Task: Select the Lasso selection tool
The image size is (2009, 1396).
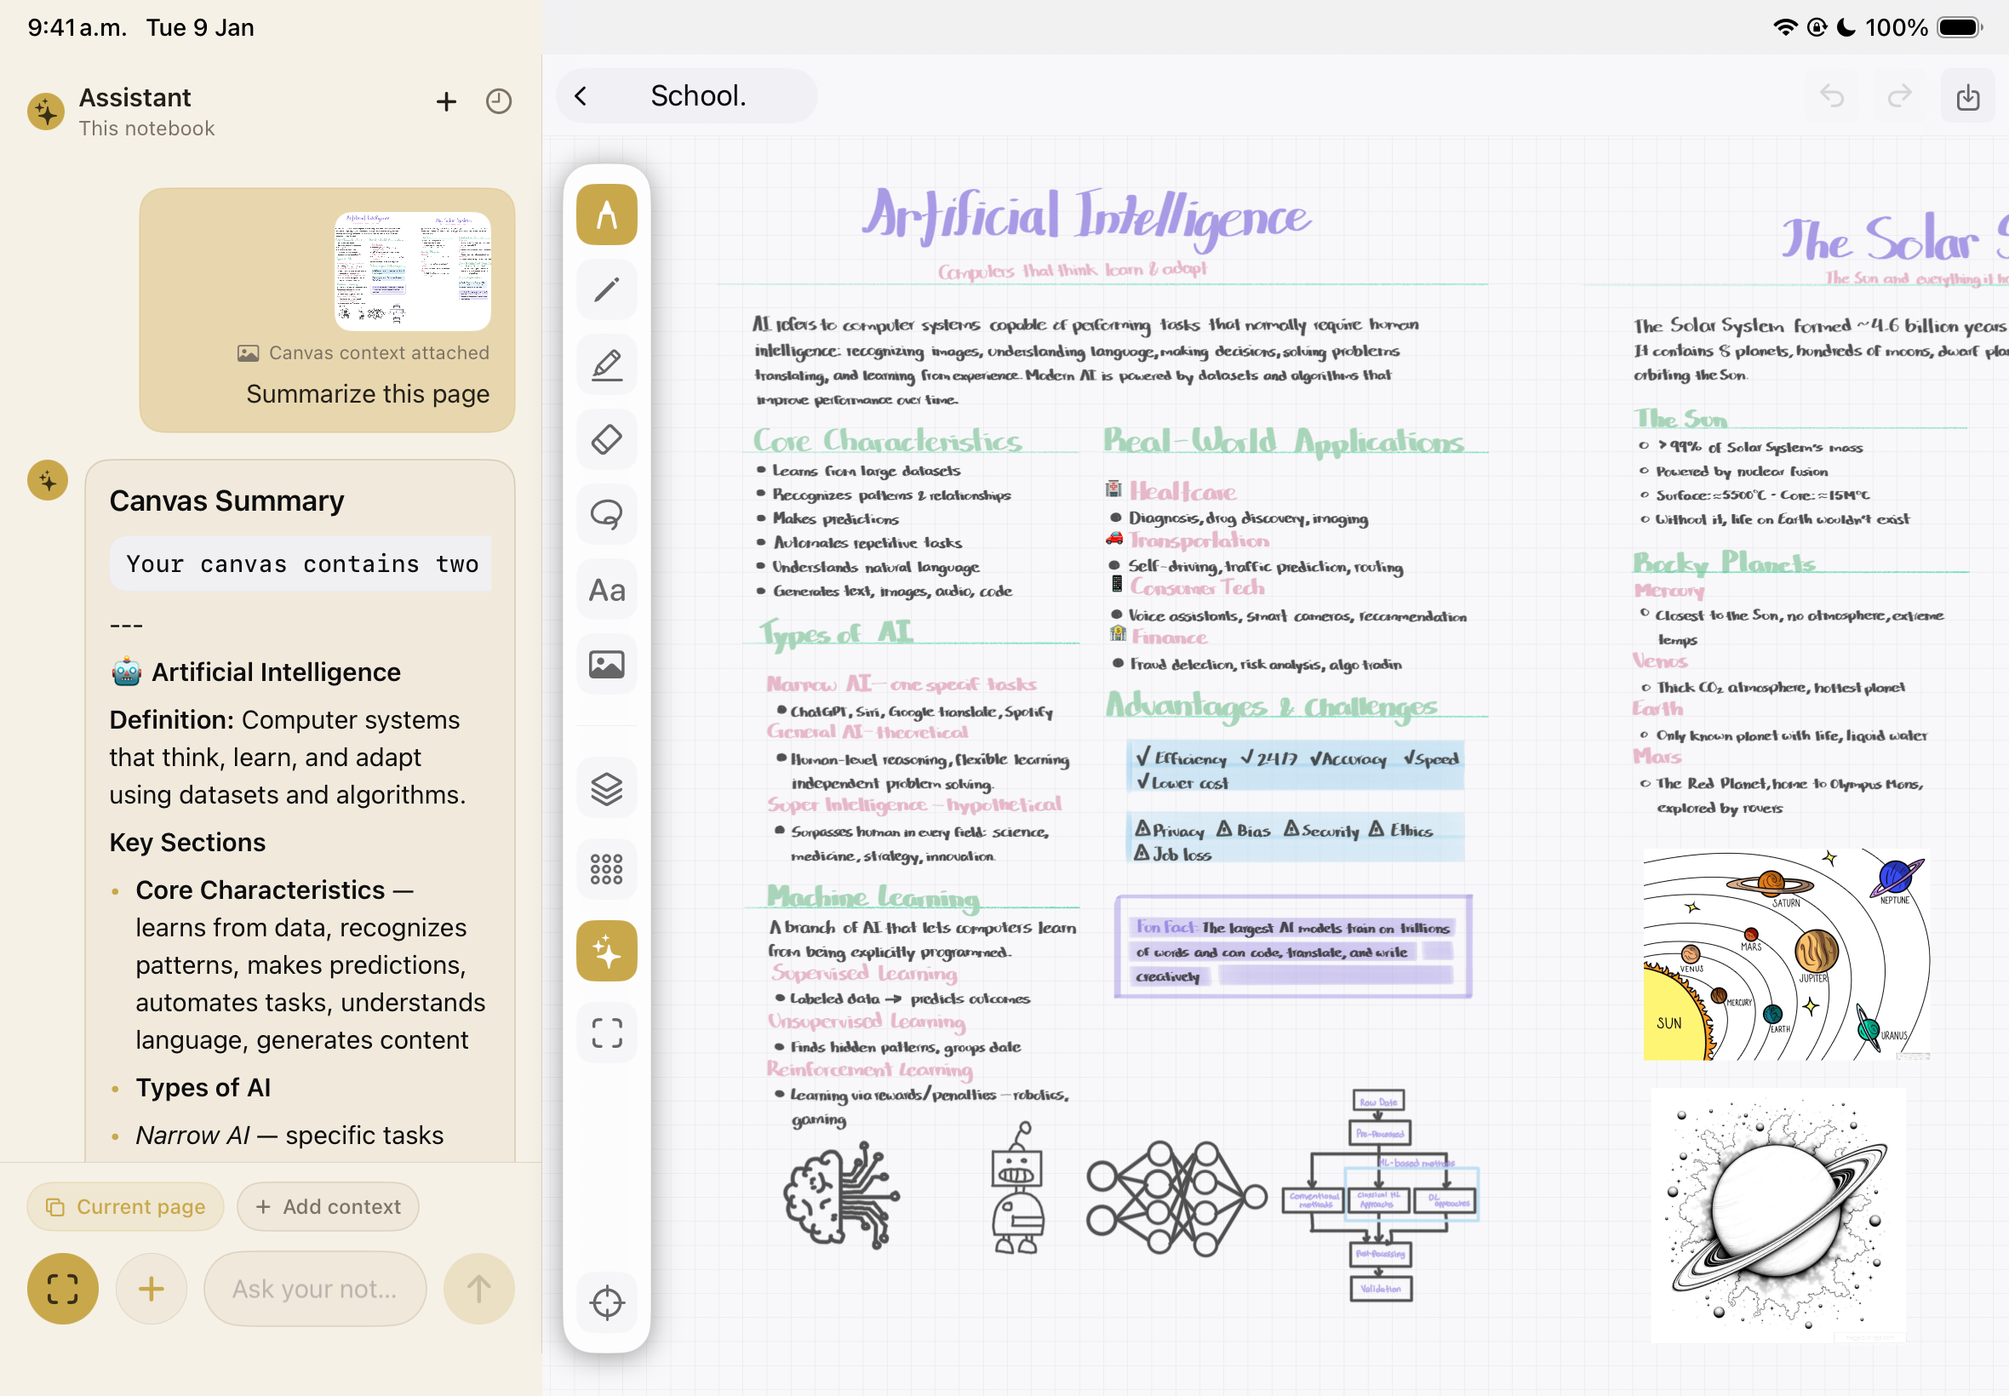Action: tap(606, 514)
